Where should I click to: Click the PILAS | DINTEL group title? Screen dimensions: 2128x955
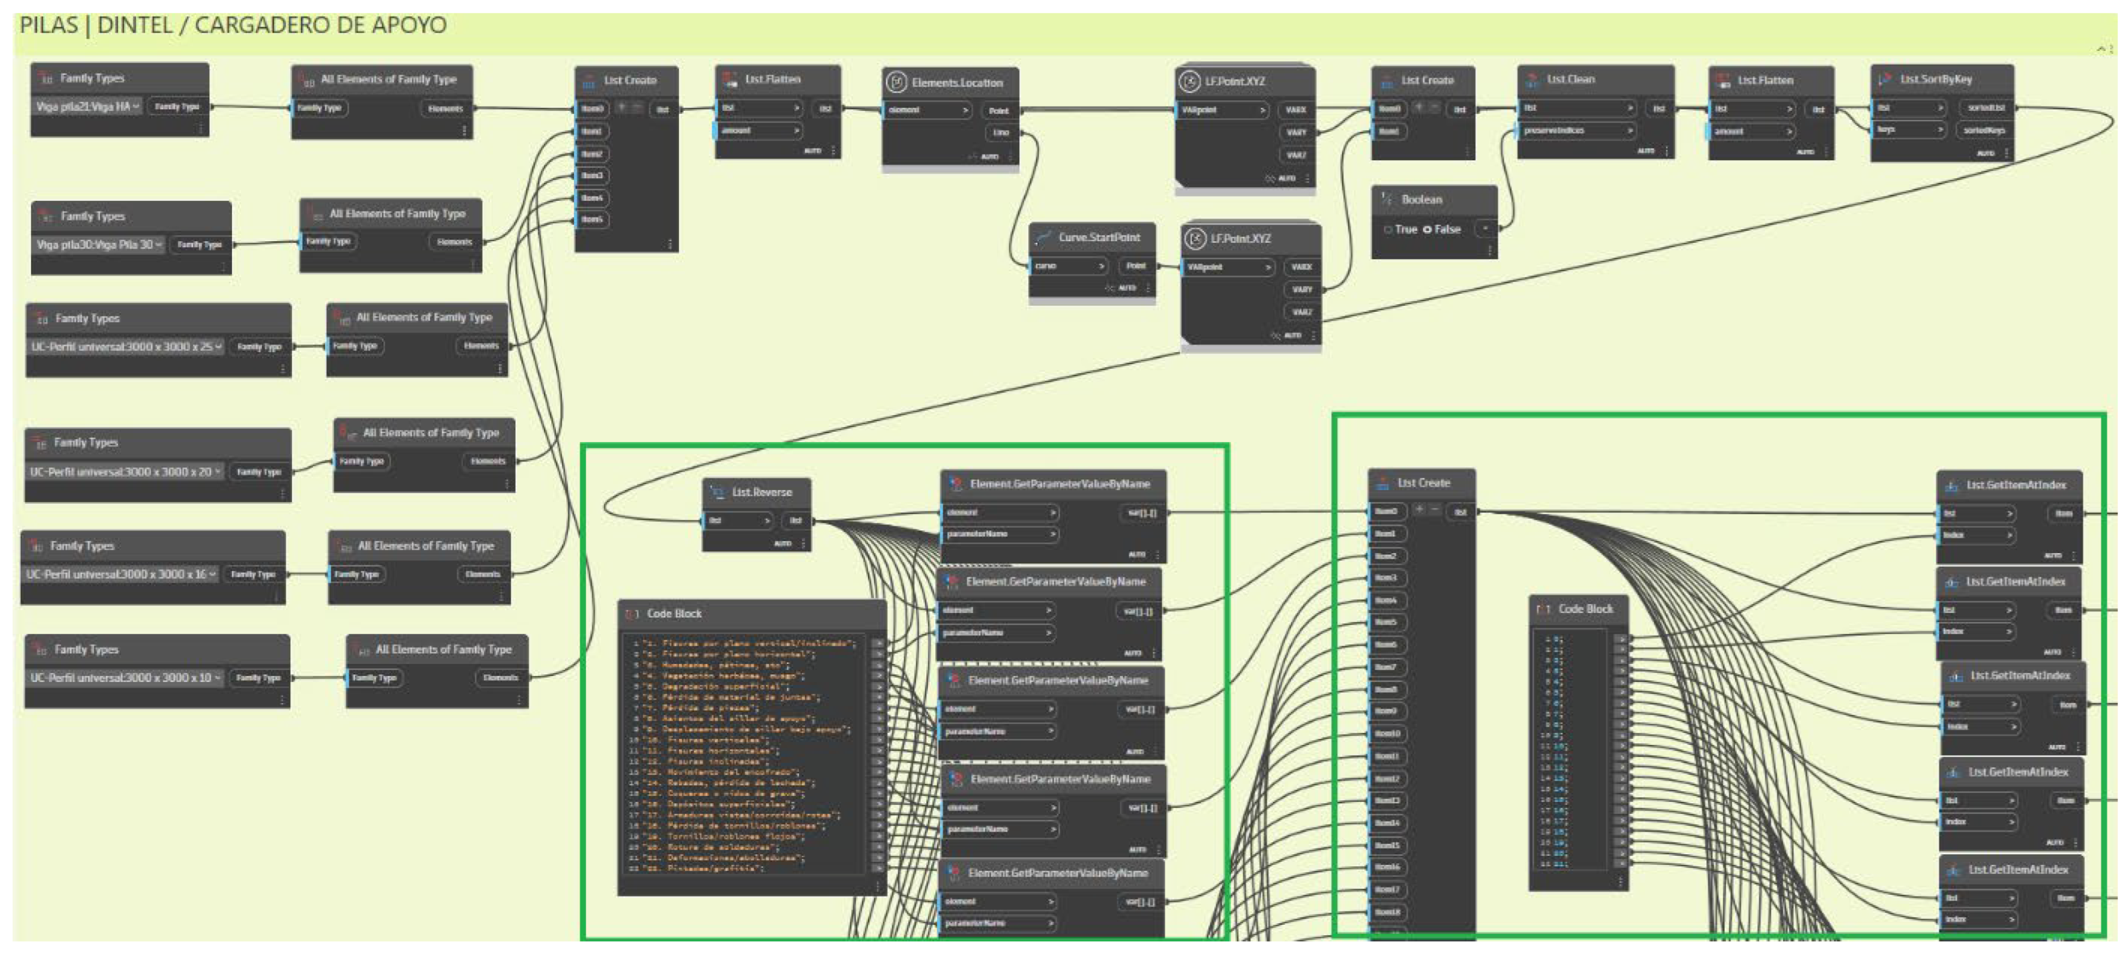coord(232,25)
